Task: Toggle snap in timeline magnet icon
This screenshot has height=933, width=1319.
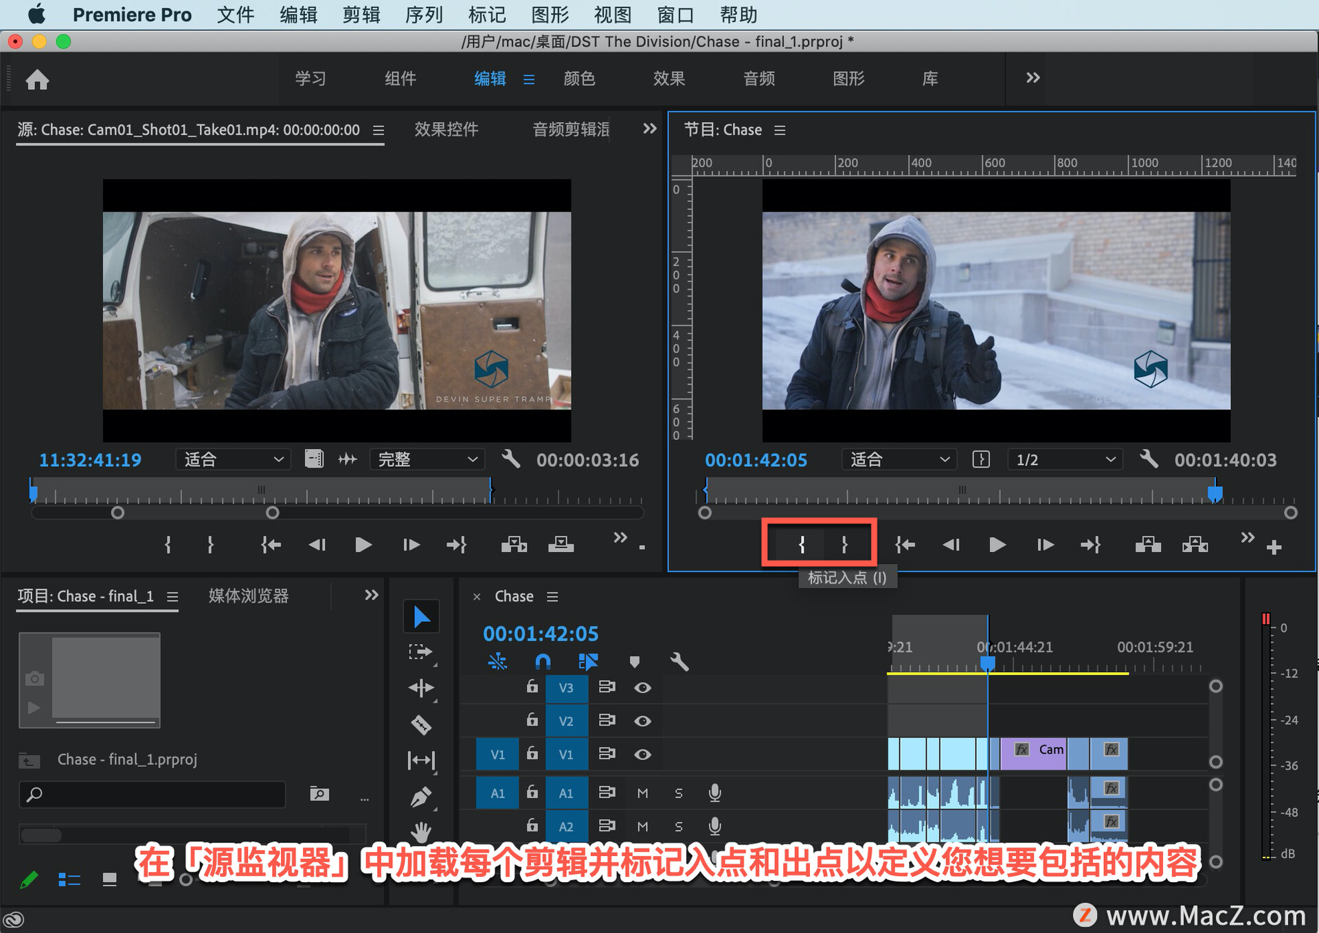Action: (x=543, y=661)
